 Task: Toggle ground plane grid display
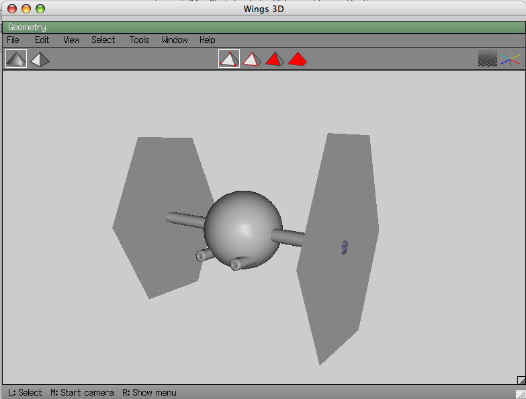[488, 59]
